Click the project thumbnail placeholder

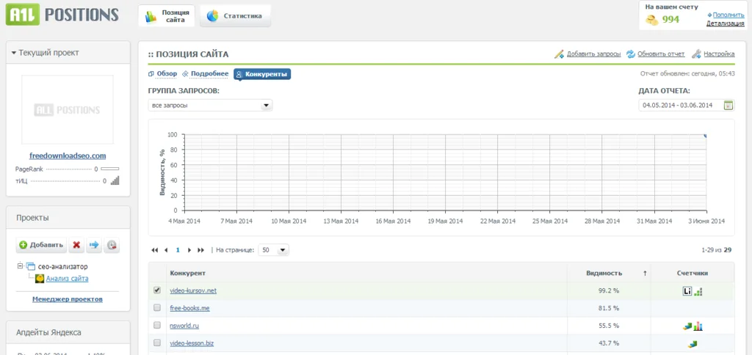[x=68, y=110]
